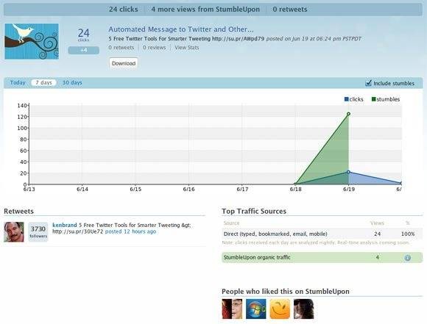This screenshot has width=427, height=324.
Task: Click the +4 stumbles badge
Action: [84, 50]
